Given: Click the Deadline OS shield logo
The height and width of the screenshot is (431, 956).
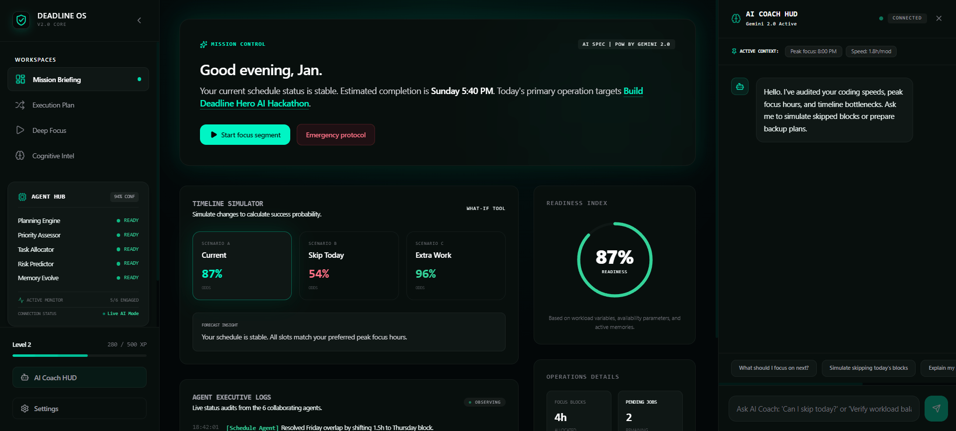Looking at the screenshot, I should tap(21, 20).
